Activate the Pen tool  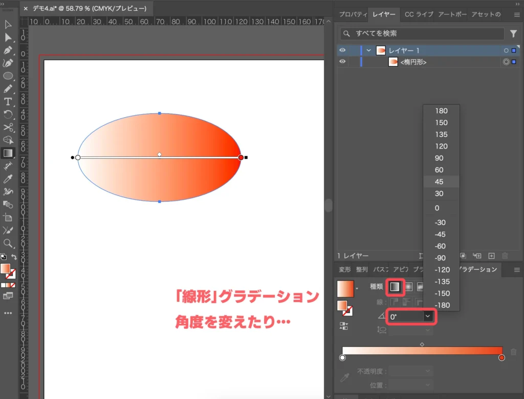pyautogui.click(x=8, y=51)
